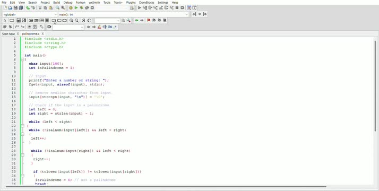Expand the main() : int function dropdown
The image size is (379, 191).
[123, 14]
